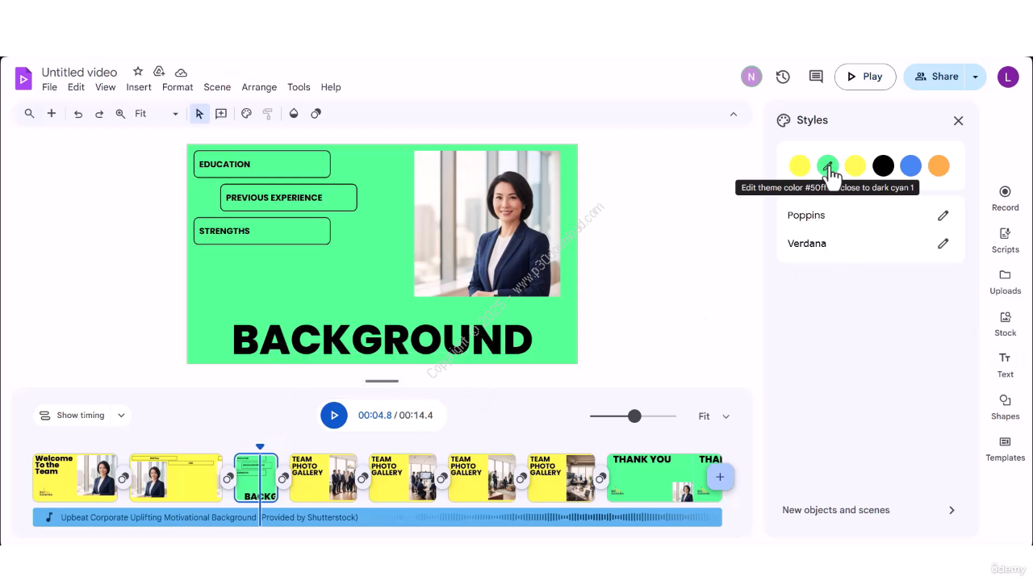Open the Scripts panel

click(x=1005, y=240)
